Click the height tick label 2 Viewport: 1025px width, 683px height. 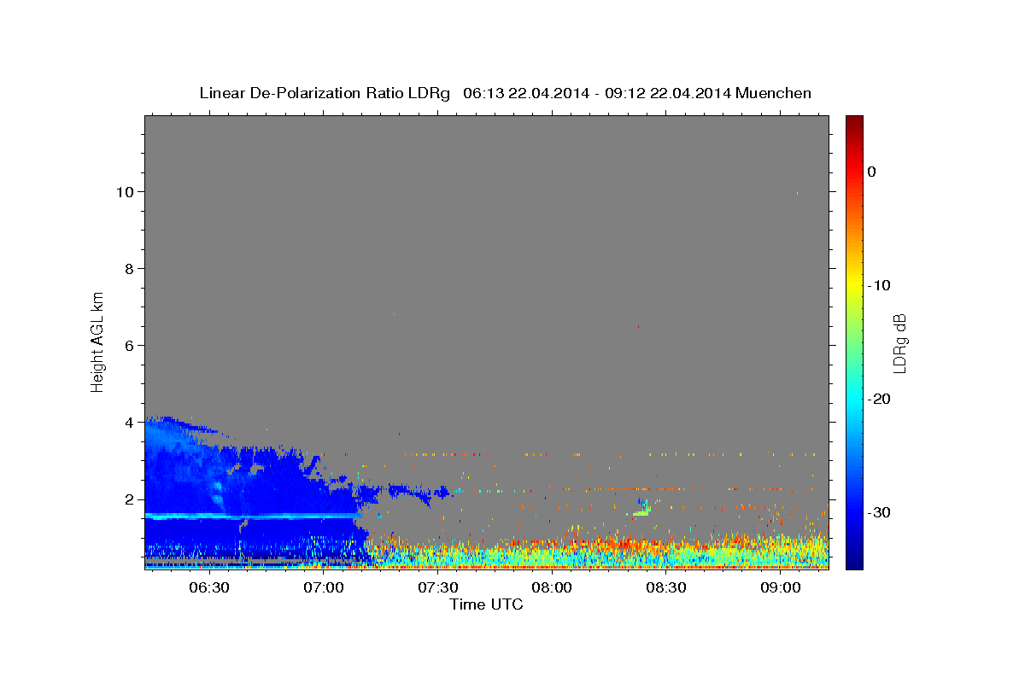click(129, 499)
